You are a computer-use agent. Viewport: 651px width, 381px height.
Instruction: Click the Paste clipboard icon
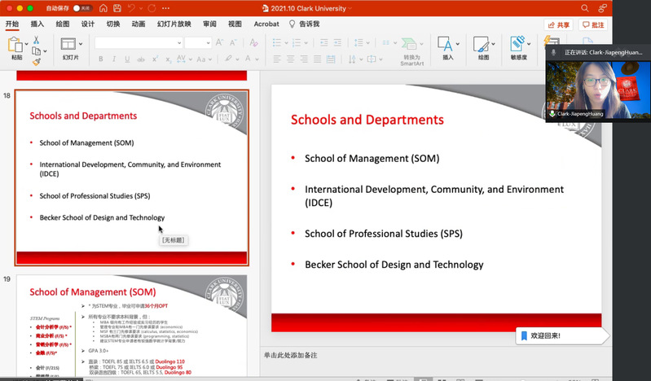(16, 44)
